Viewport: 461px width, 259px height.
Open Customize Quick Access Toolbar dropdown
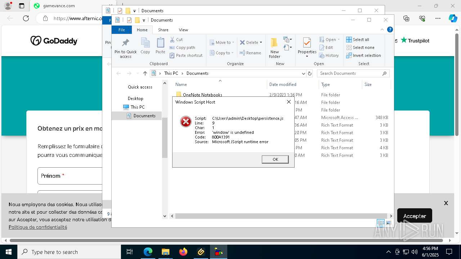[144, 20]
